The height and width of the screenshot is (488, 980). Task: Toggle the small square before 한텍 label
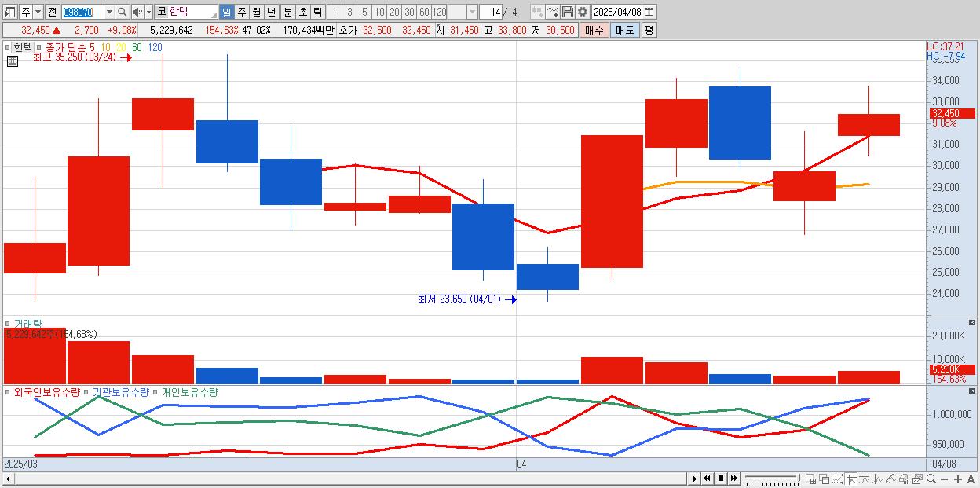pyautogui.click(x=7, y=47)
